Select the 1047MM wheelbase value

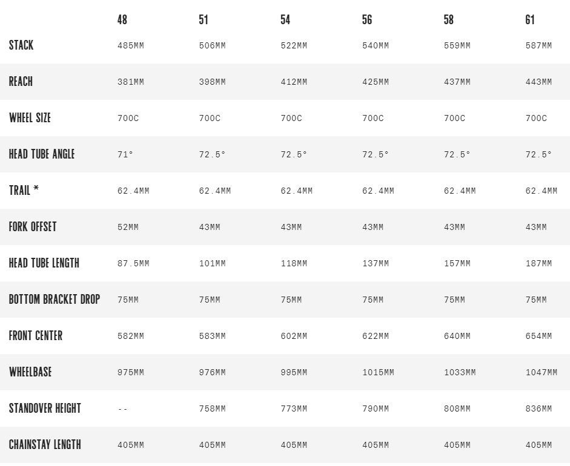point(541,373)
